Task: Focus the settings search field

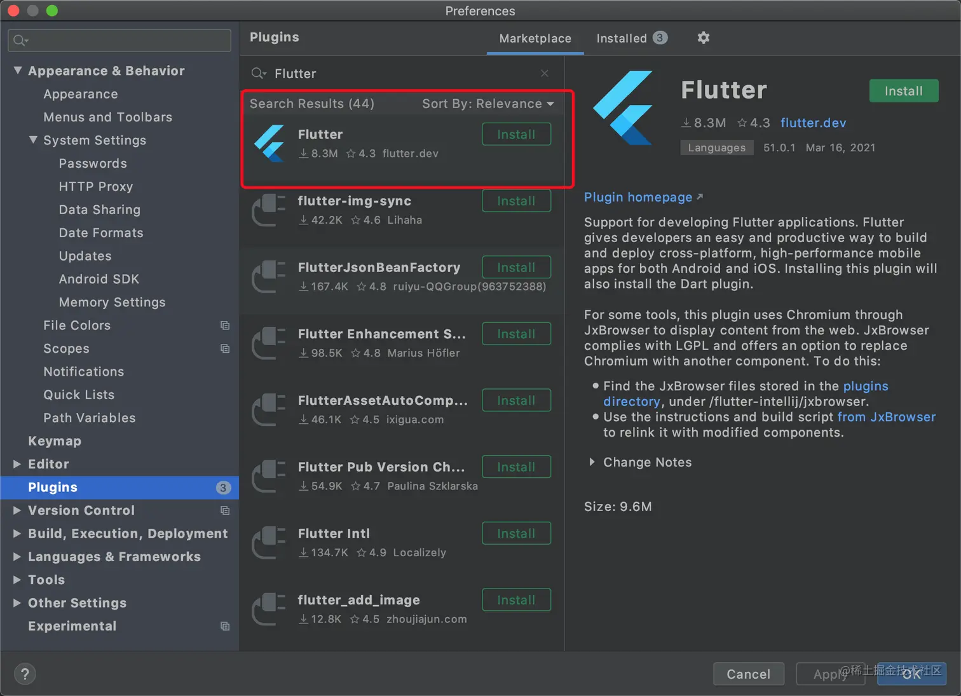Action: pyautogui.click(x=119, y=41)
